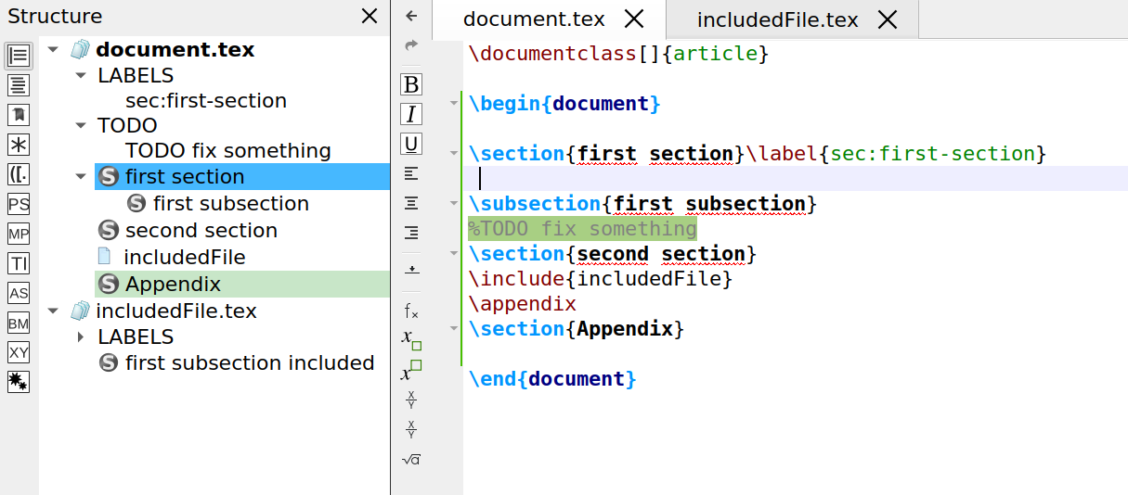This screenshot has height=495, width=1128.
Task: Switch to the includedFile.tex tab
Action: coord(776,19)
